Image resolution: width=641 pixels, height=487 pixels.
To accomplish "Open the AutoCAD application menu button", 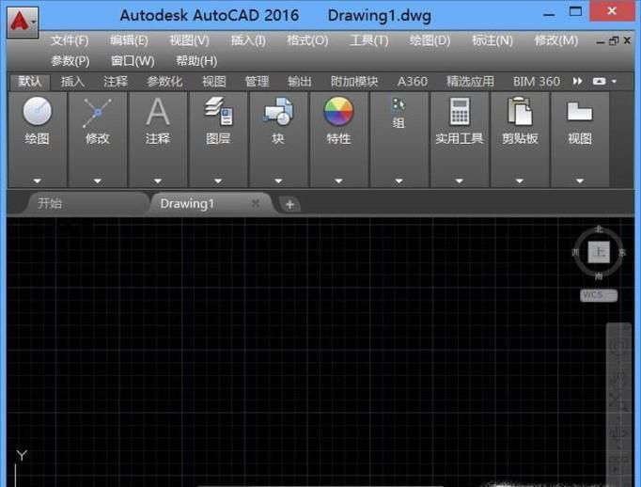I will point(23,20).
